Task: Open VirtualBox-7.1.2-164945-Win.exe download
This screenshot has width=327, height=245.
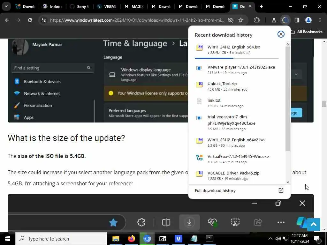Action: pos(237,159)
